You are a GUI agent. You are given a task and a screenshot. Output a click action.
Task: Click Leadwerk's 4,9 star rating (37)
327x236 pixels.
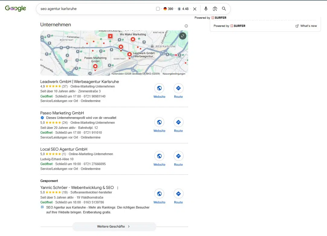coord(54,86)
